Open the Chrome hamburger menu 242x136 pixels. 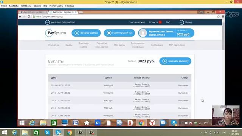coord(223,17)
